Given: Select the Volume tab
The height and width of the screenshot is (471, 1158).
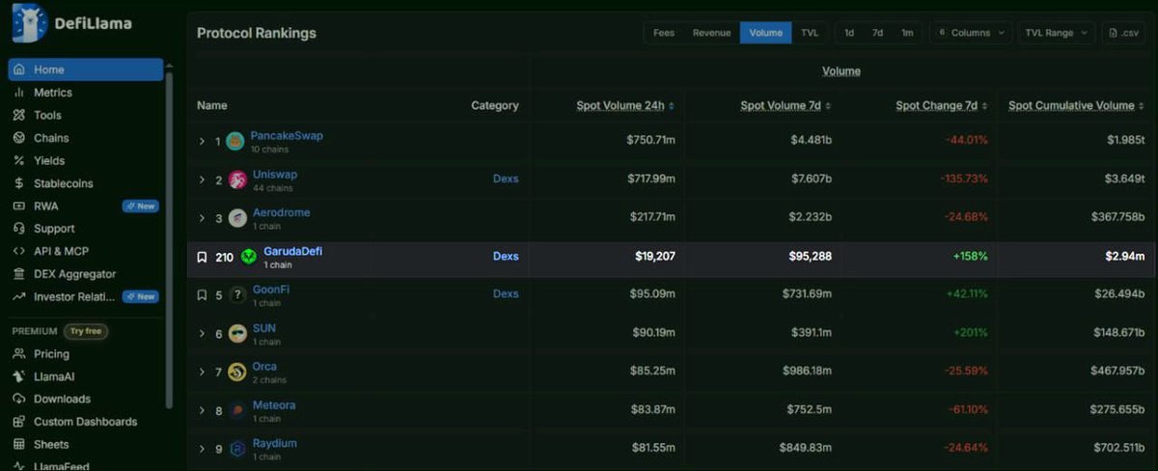Looking at the screenshot, I should click(x=766, y=33).
